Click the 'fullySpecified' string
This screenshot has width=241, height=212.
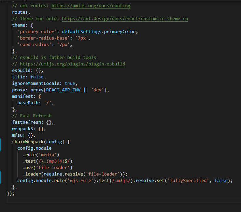click(188, 181)
